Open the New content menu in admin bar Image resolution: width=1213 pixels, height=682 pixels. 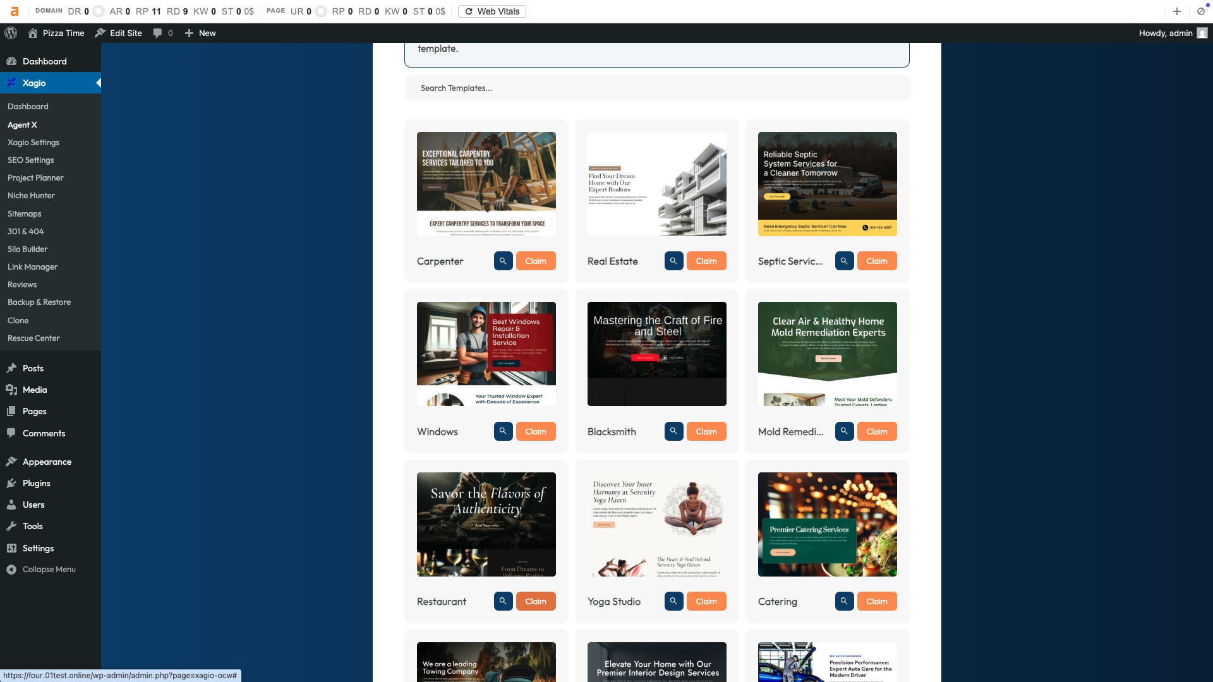pos(200,33)
